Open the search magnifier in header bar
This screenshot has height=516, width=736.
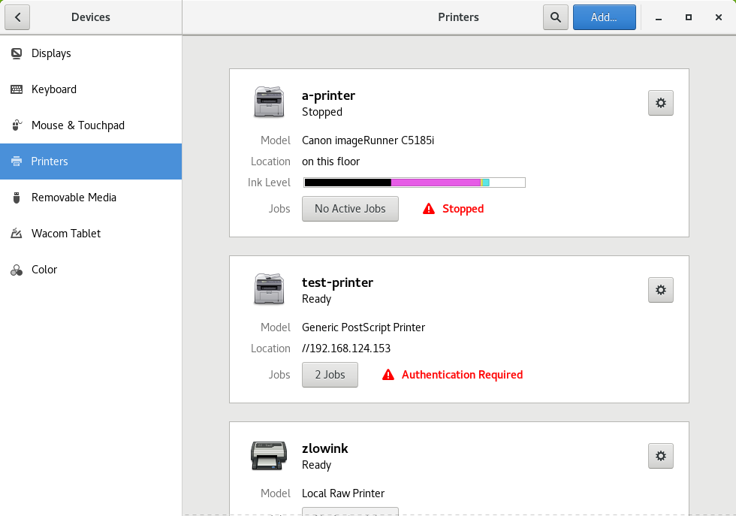[556, 17]
